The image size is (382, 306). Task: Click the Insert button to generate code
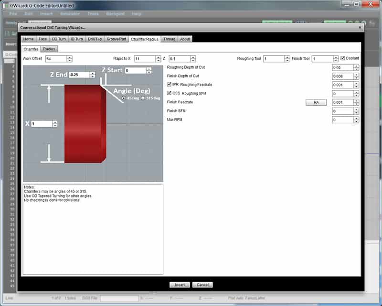point(179,284)
